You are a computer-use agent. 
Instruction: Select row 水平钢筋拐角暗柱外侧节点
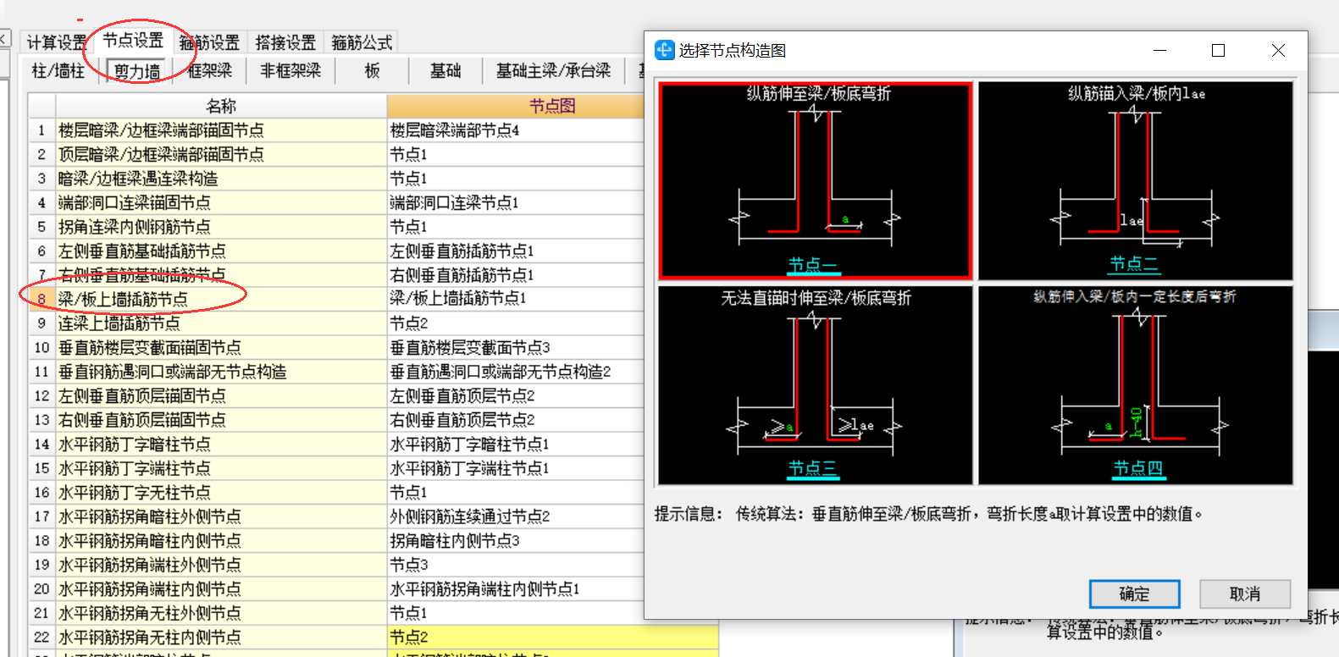point(221,516)
